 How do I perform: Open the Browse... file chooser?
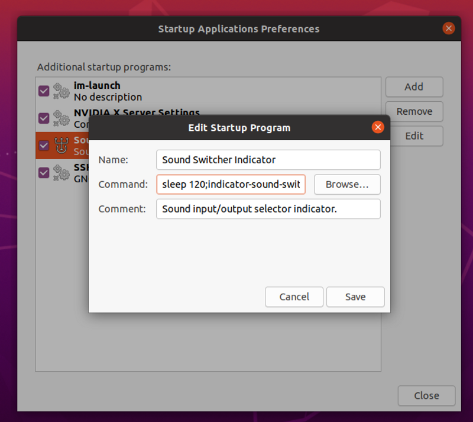[347, 184]
